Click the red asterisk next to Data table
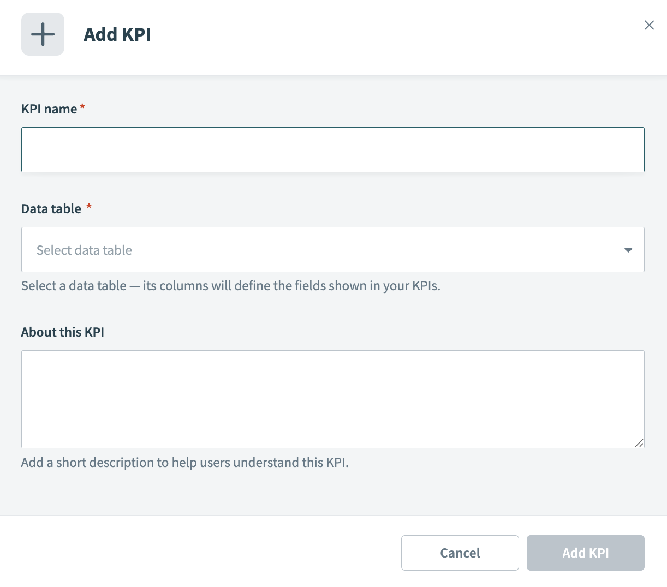The image size is (667, 587). click(89, 207)
